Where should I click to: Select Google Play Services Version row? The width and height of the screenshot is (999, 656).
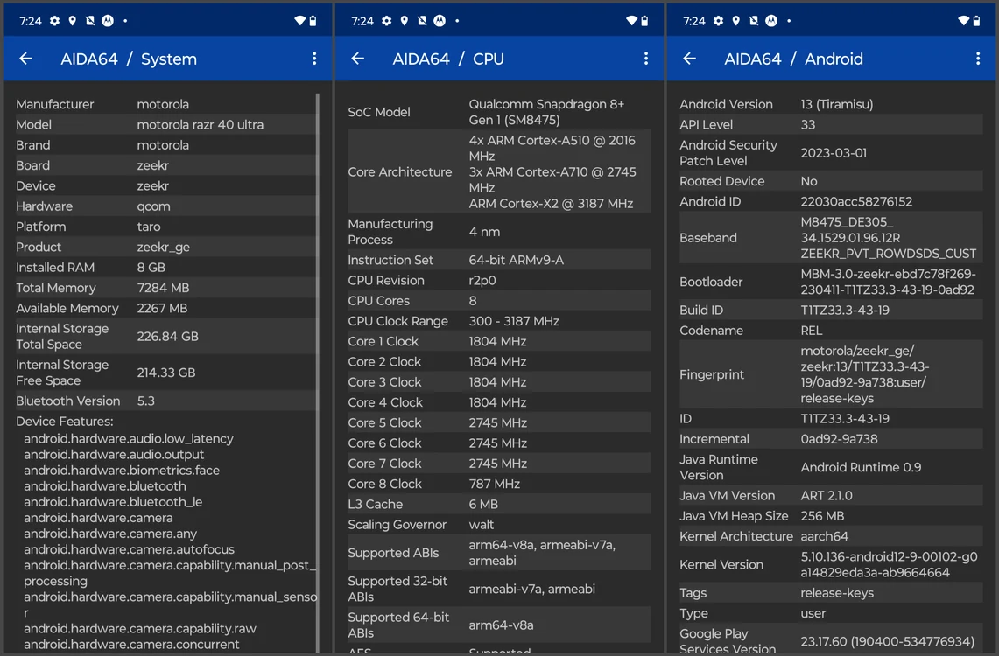point(831,640)
